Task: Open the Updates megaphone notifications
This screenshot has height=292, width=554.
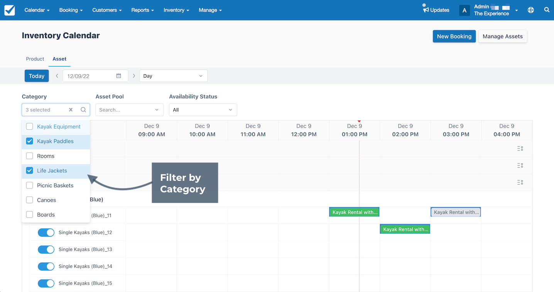Action: (x=436, y=10)
